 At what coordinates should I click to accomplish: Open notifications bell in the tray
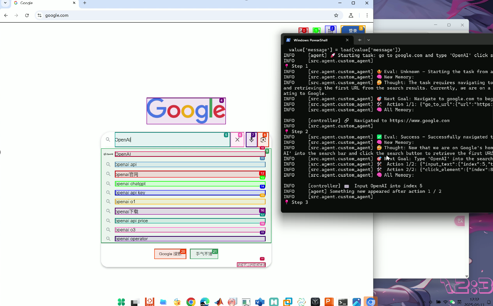tap(490, 302)
